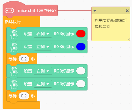Click the first 等待 block label

[12, 59]
